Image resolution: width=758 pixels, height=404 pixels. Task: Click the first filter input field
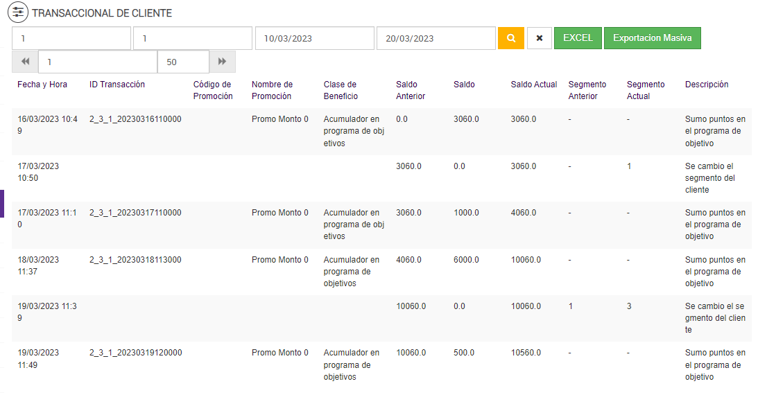tap(71, 38)
